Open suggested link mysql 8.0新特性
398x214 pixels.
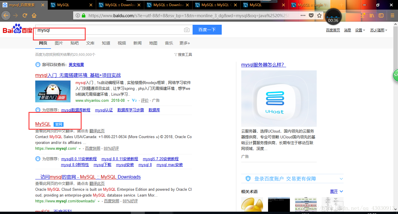tap(75, 165)
